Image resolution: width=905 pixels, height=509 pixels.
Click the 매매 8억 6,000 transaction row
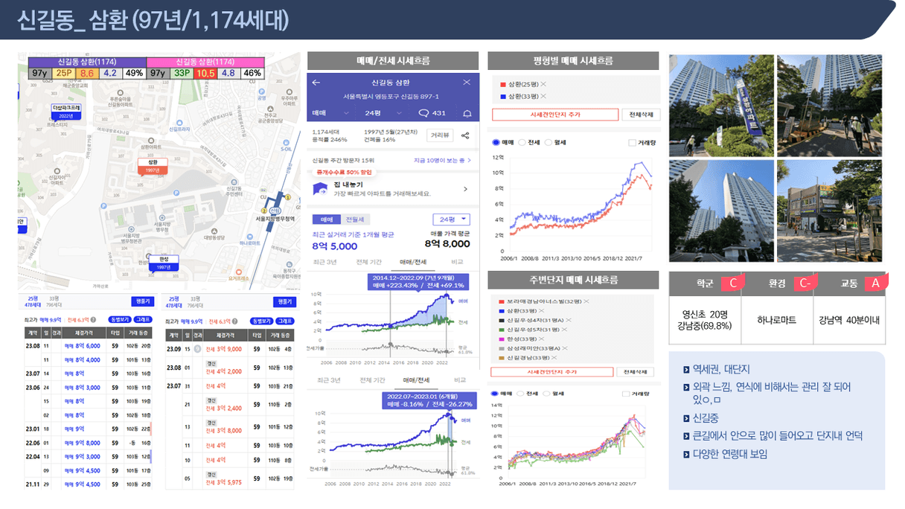coord(87,347)
